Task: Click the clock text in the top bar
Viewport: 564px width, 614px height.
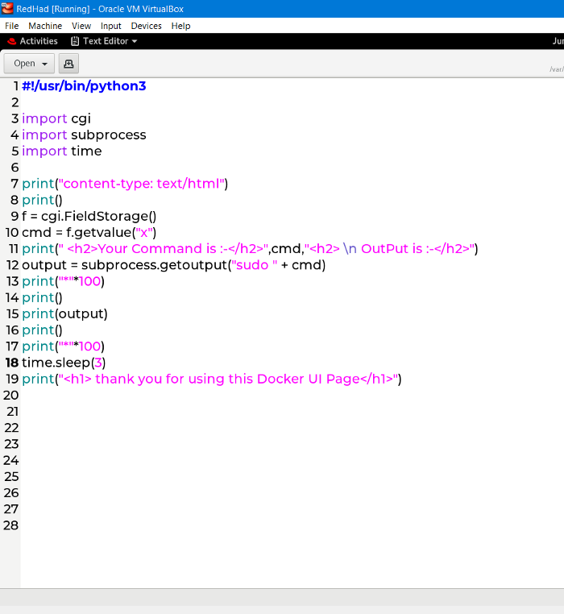Action: point(558,41)
